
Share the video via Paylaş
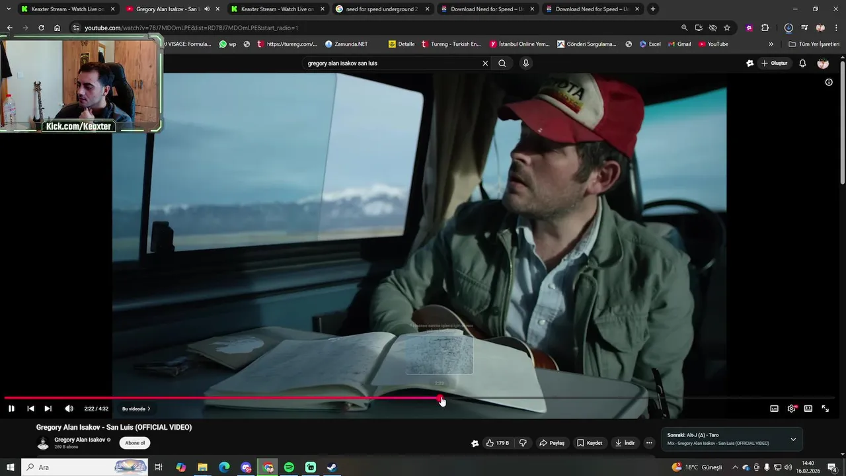pyautogui.click(x=552, y=443)
